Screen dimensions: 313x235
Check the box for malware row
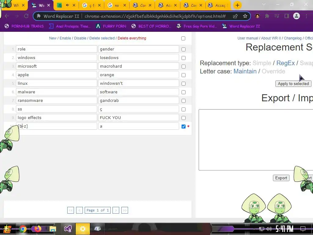(x=183, y=92)
